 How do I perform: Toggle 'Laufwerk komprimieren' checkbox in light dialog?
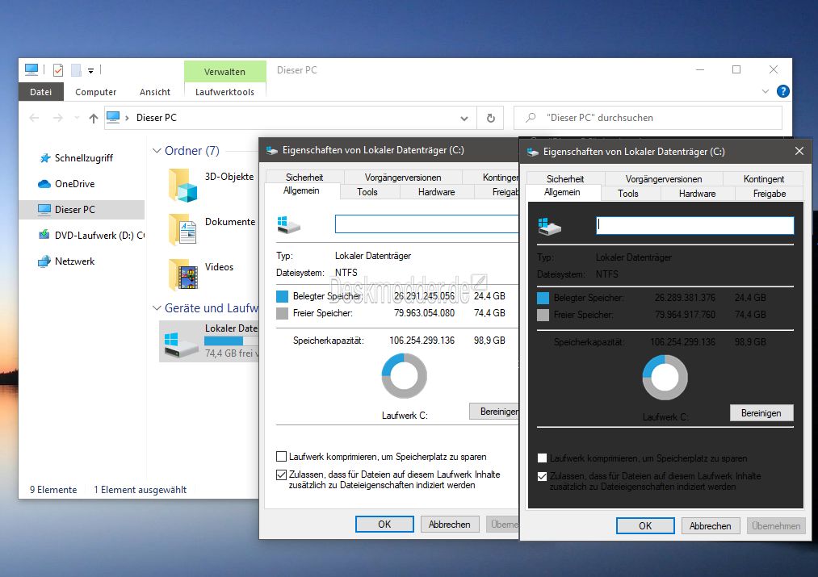281,457
